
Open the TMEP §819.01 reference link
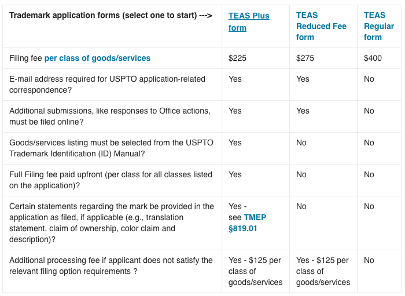247,223
